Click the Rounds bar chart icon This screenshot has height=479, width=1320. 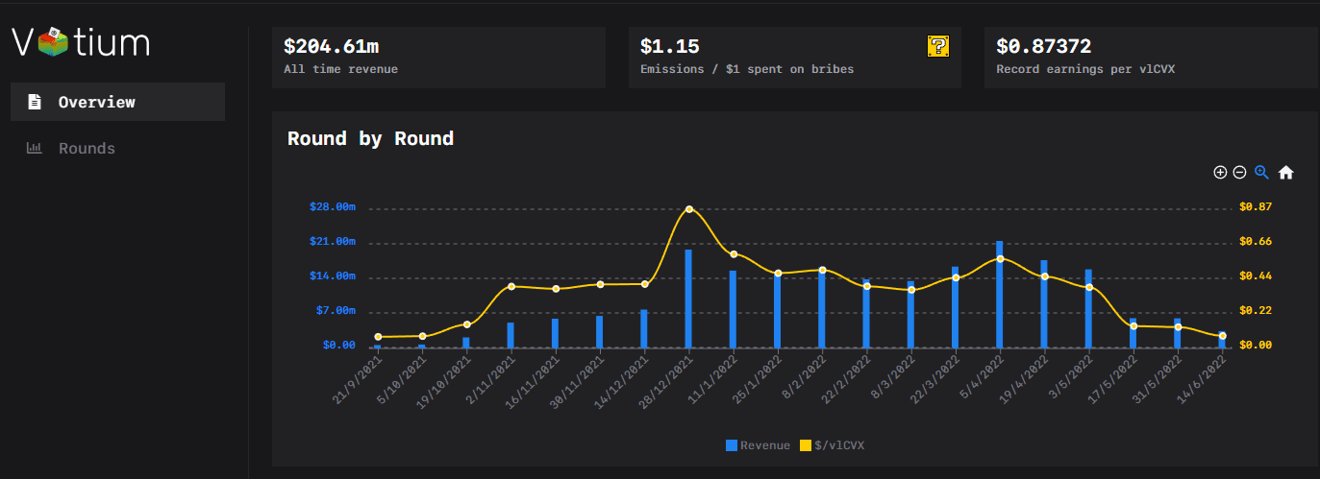click(35, 149)
